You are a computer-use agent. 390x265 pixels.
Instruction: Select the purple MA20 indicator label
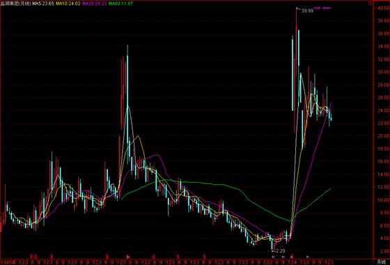point(95,3)
